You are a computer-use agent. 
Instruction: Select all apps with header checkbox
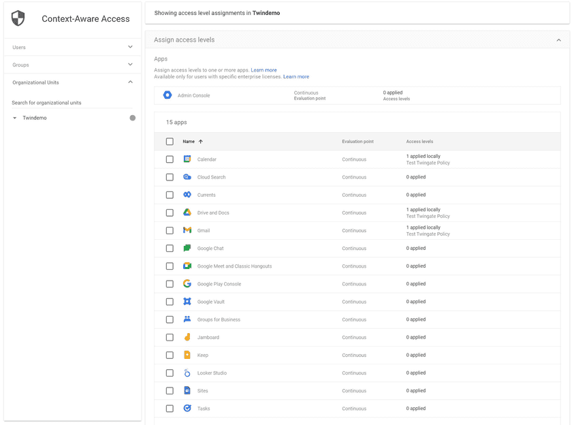point(170,142)
